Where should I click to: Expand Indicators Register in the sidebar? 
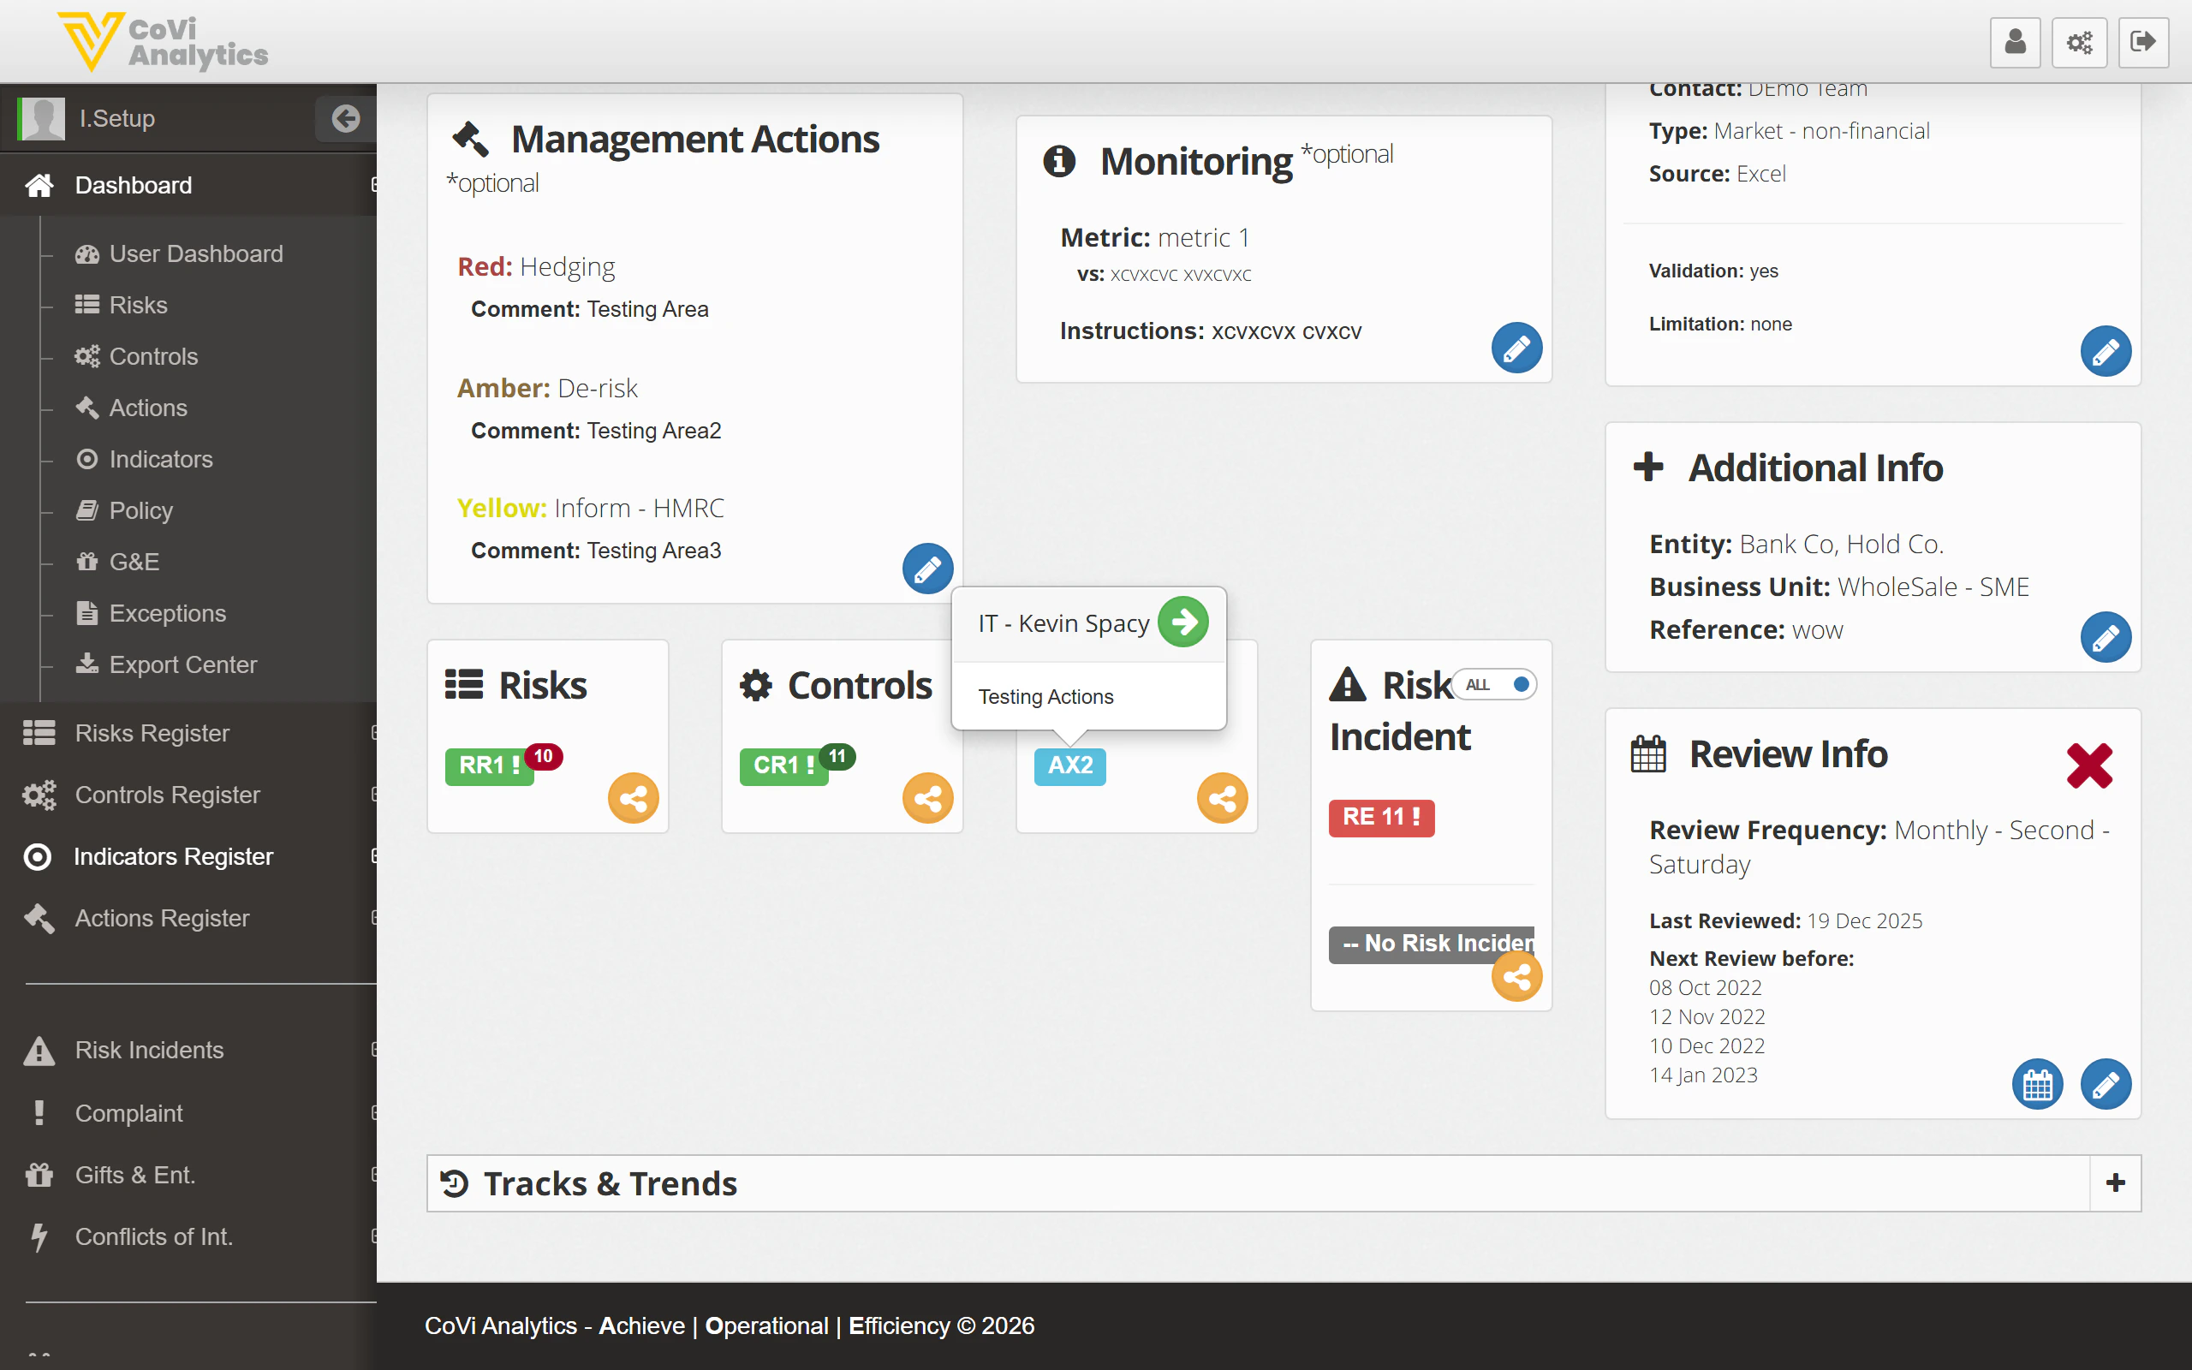pyautogui.click(x=172, y=856)
